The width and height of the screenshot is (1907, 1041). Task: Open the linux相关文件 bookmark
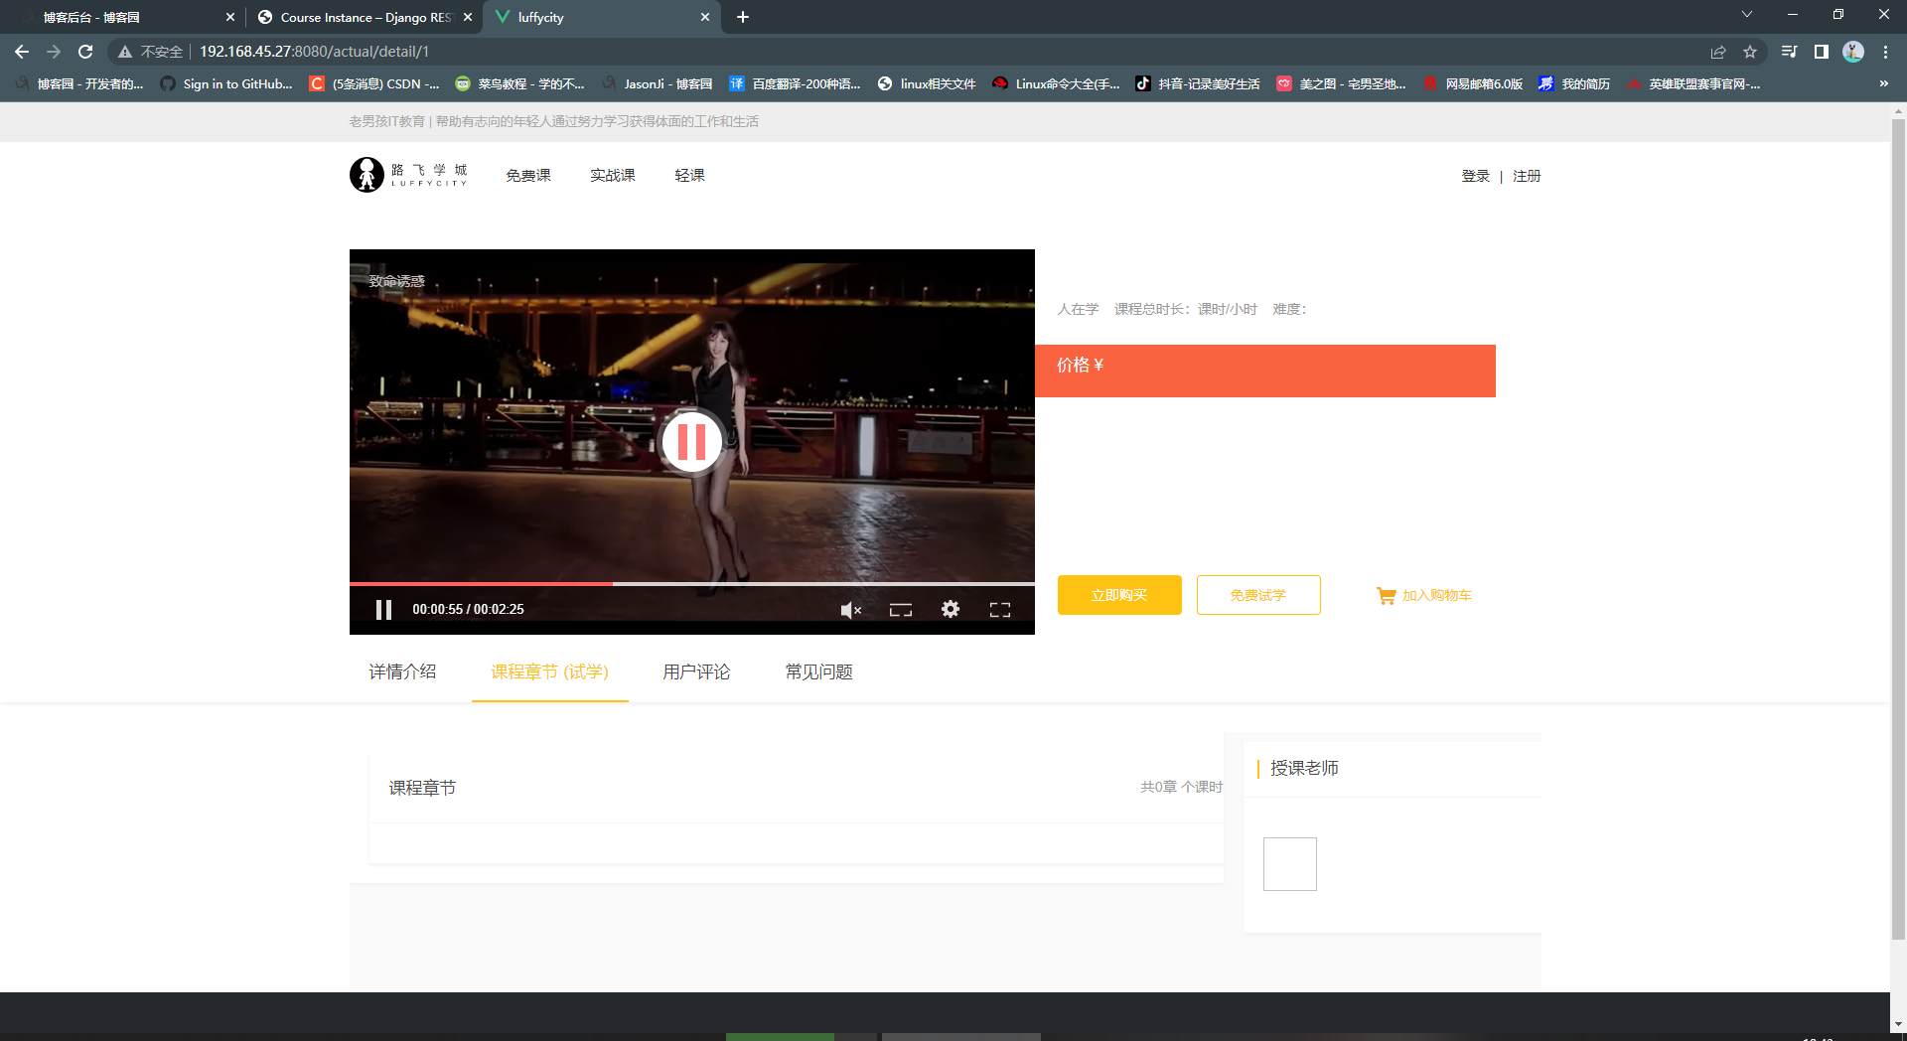point(927,83)
